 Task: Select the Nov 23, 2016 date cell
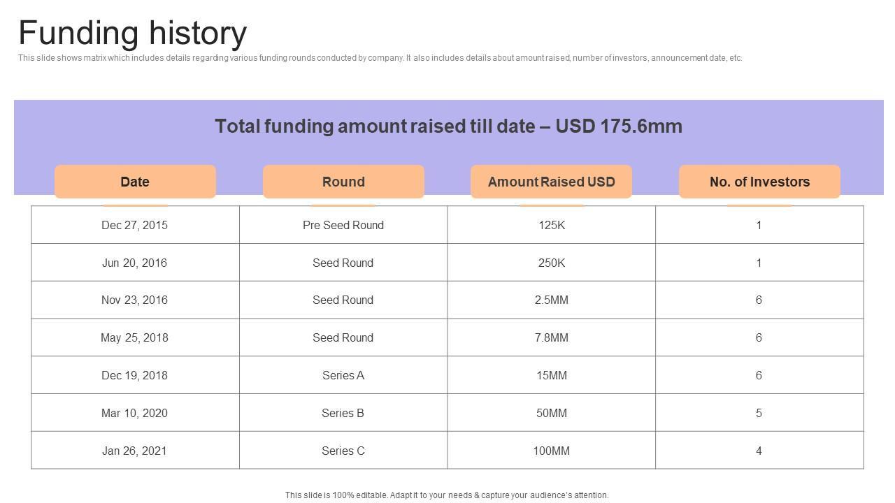pos(134,300)
